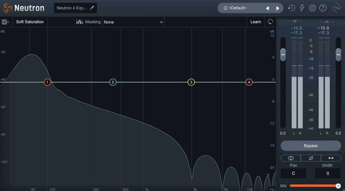The width and height of the screenshot is (345, 191).
Task: Open the help question mark
Action: [x=323, y=8]
